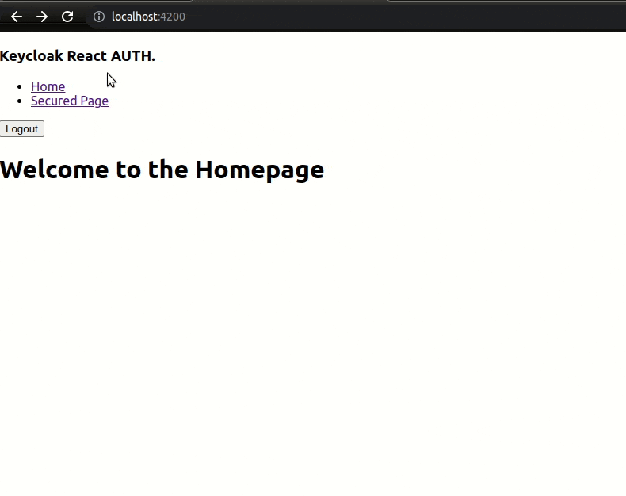Click the Welcome to the Homepage heading
The image size is (626, 496).
tap(162, 170)
